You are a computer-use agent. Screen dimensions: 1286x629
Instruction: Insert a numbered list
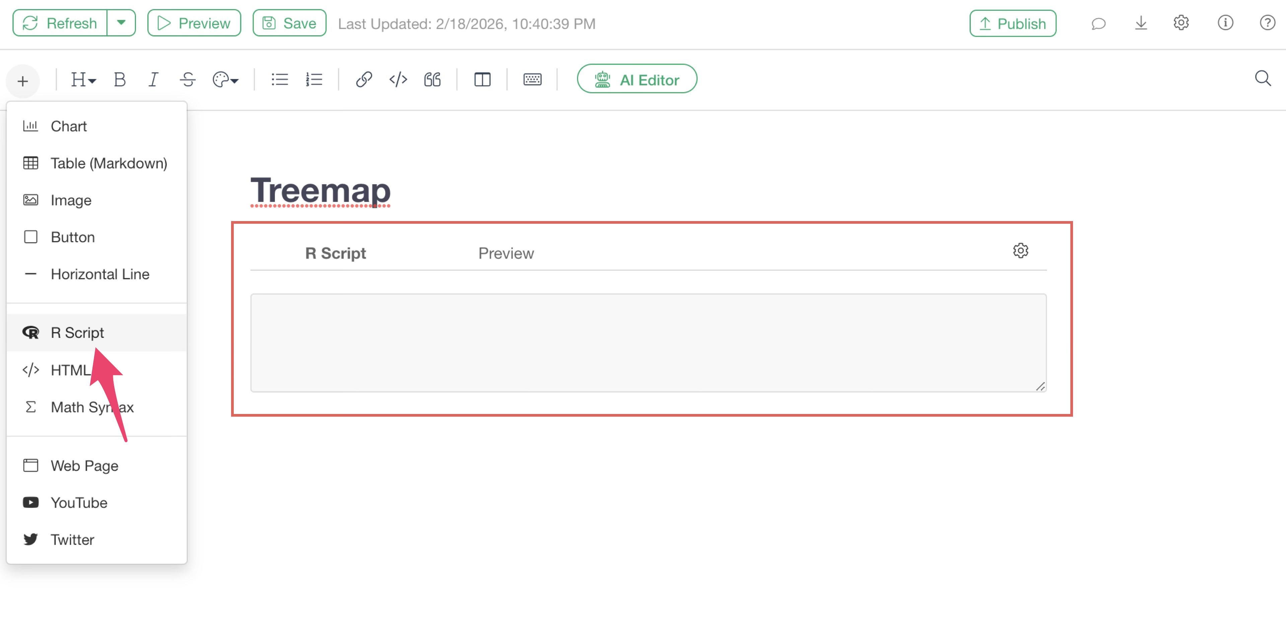click(314, 79)
